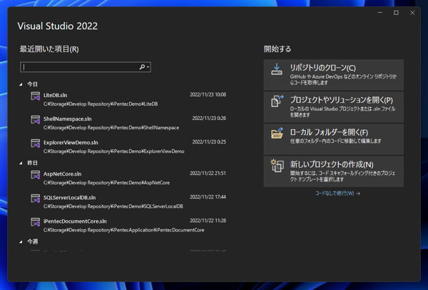This screenshot has width=428, height=290.
Task: Collapse the 今週 group
Action: (x=21, y=242)
